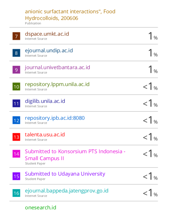
Task: Open ejournal.undip.ac.id source link
Action: coord(49,51)
